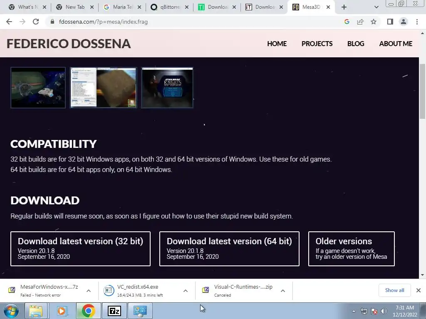Open the Older versions button
Screen dimensions: 426x319
(351, 249)
